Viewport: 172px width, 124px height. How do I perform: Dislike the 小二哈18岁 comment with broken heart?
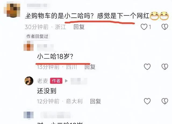click(165, 67)
